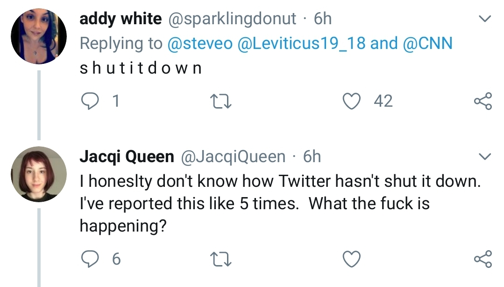Viewport: 504px width, 287px height.
Task: View addy white's profile picture
Action: click(x=38, y=36)
